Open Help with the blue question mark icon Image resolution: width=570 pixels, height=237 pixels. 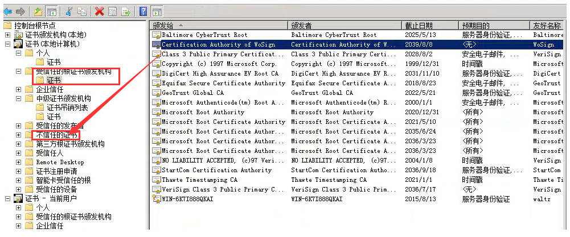point(143,11)
